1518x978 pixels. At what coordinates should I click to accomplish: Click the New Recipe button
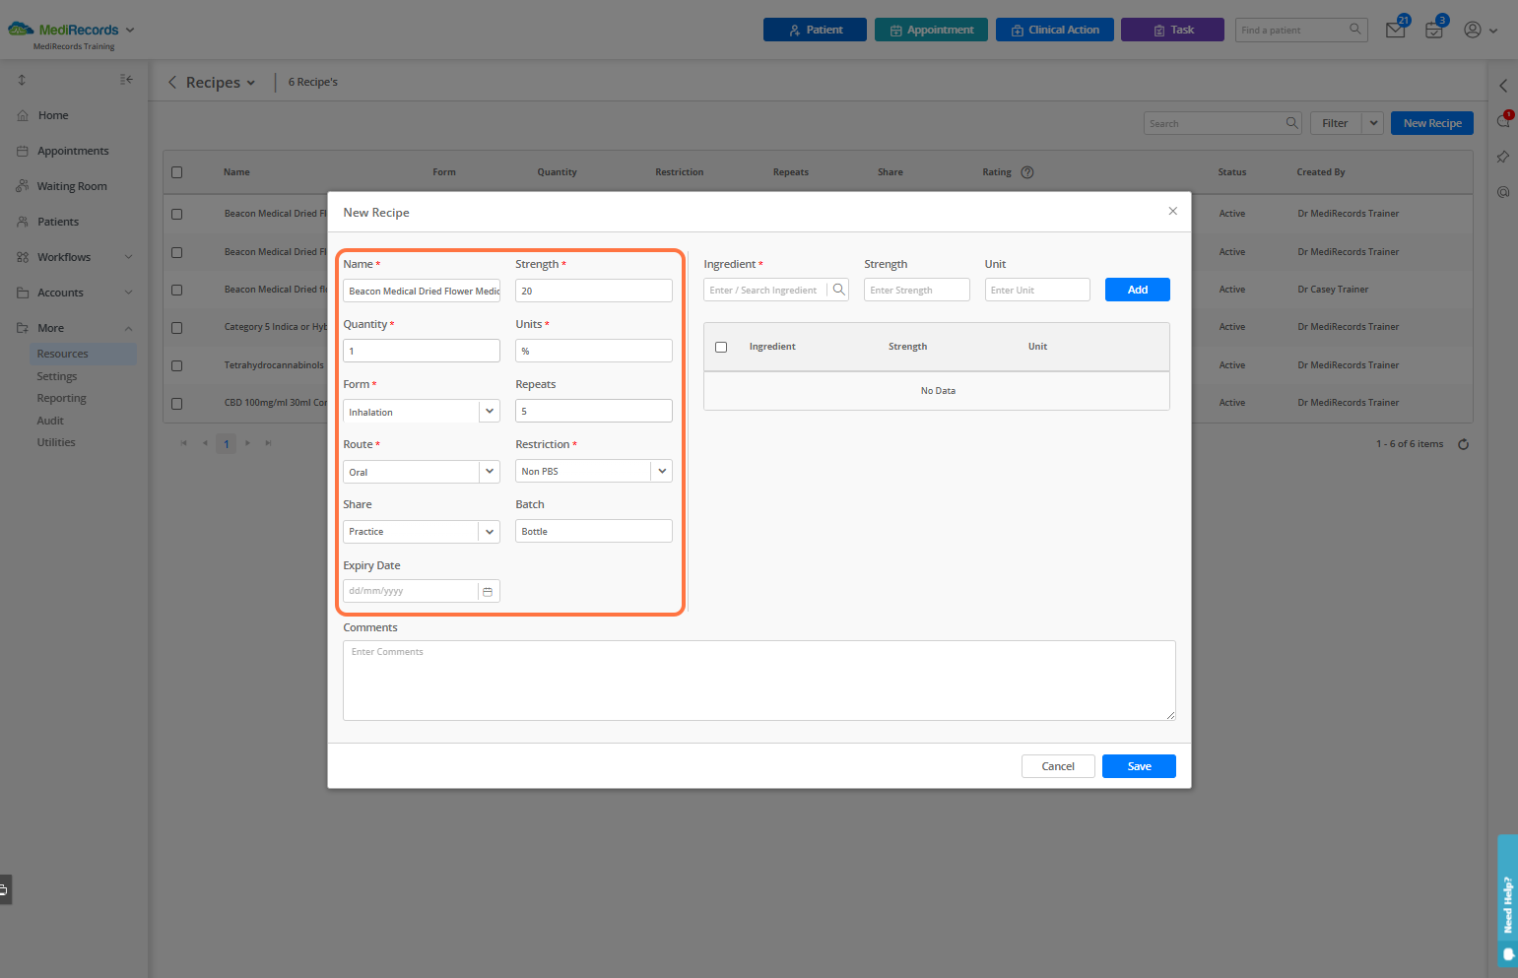(x=1432, y=123)
